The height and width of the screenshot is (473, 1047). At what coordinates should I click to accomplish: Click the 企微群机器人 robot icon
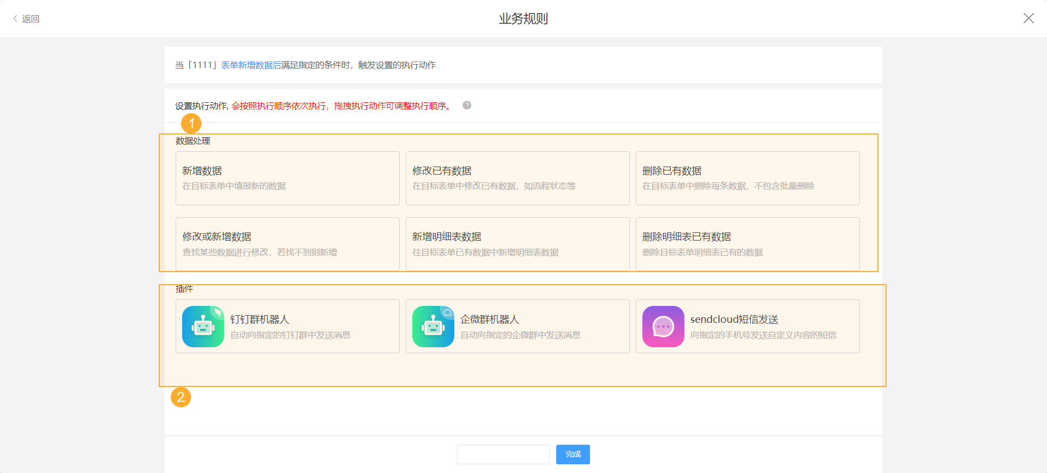point(433,327)
